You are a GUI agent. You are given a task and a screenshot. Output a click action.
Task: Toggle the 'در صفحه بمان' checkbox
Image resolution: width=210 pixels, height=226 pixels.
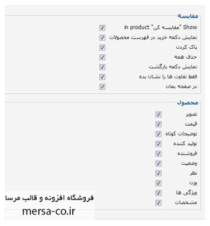(102, 87)
